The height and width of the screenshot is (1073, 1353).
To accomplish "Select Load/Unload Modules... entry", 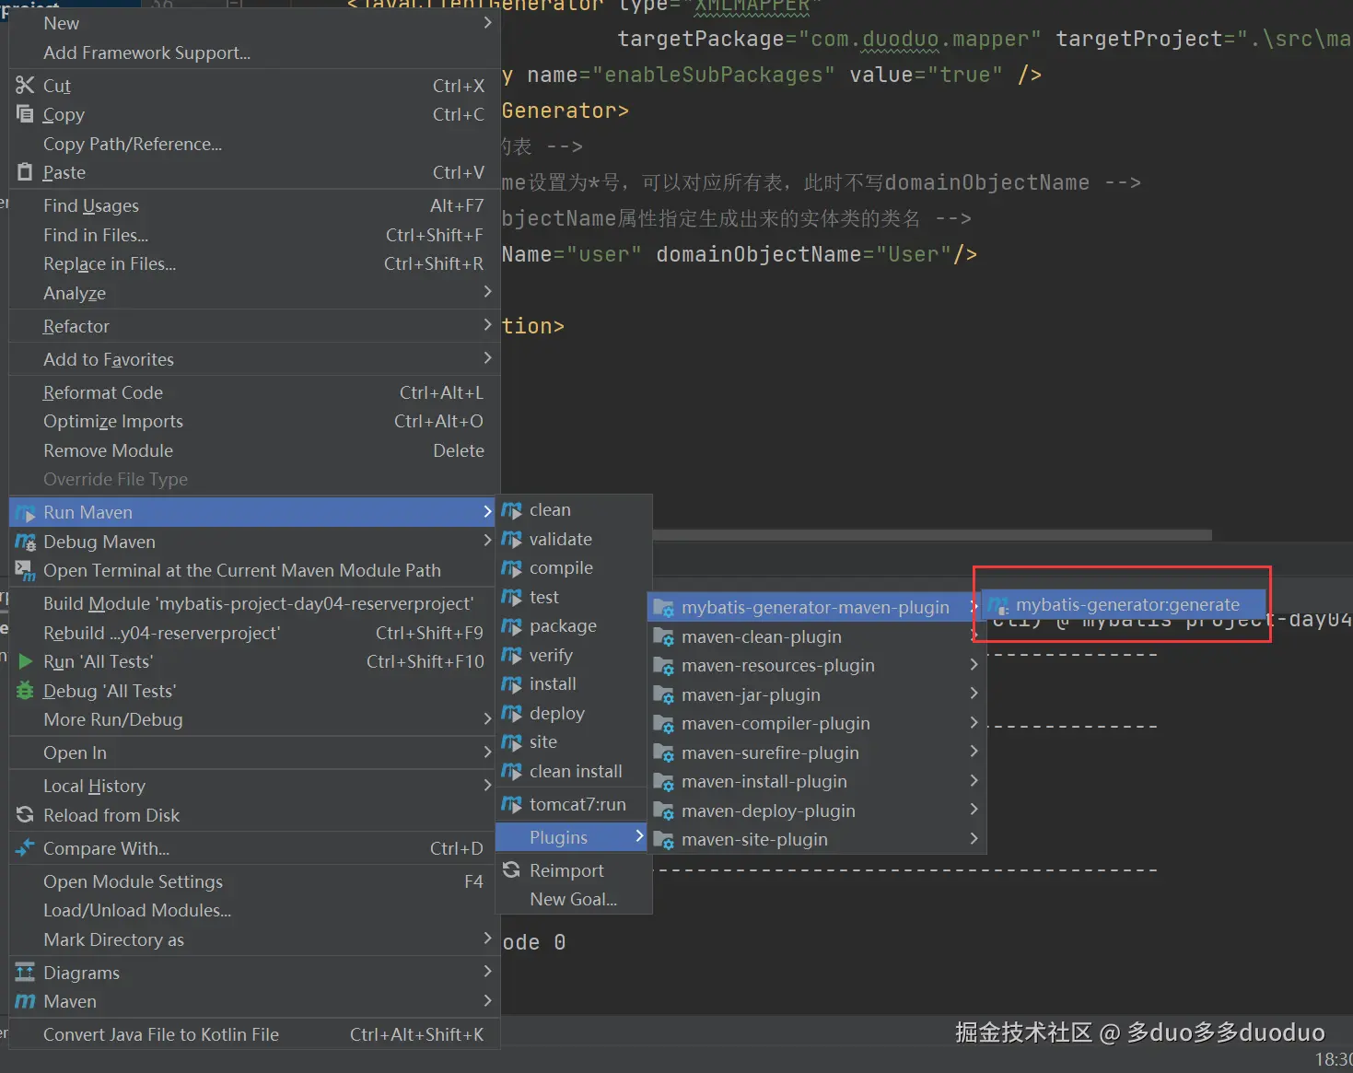I will (x=254, y=910).
